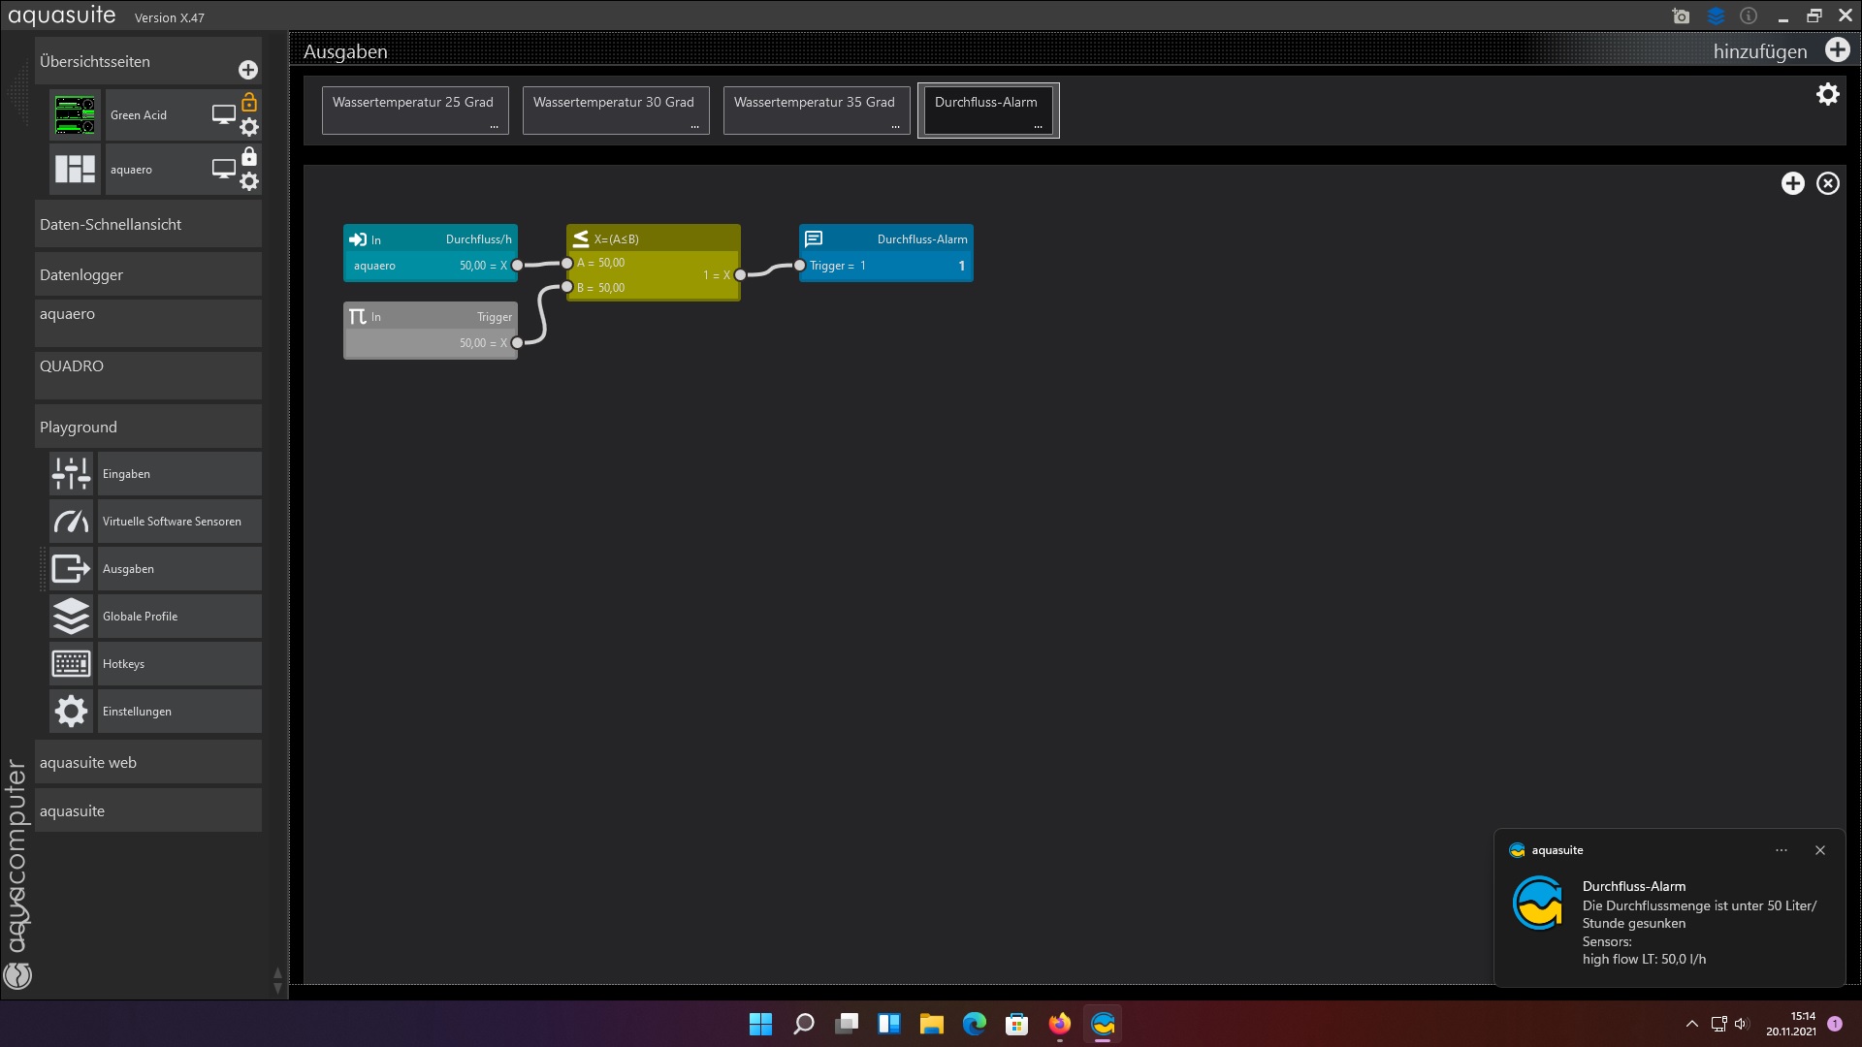Toggle the lock on Green Acid page
Image resolution: width=1862 pixels, height=1047 pixels.
coord(249,102)
